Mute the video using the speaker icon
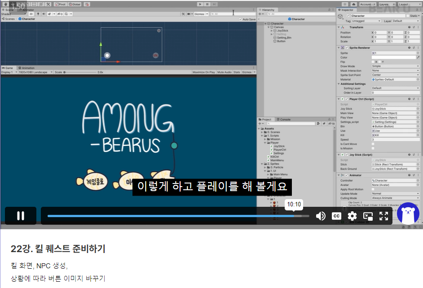The width and height of the screenshot is (423, 288). point(321,216)
